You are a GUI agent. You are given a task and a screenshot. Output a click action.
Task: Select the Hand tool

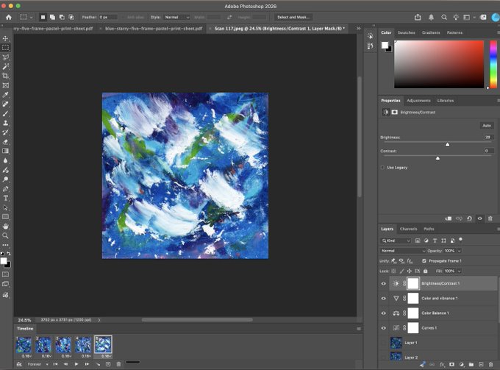click(x=5, y=227)
